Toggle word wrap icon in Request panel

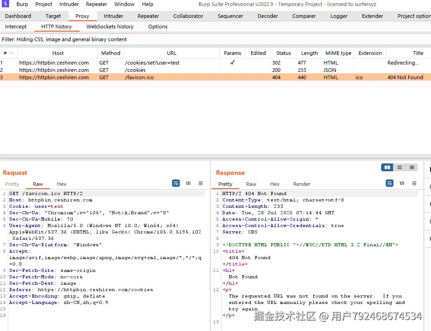tap(176, 183)
